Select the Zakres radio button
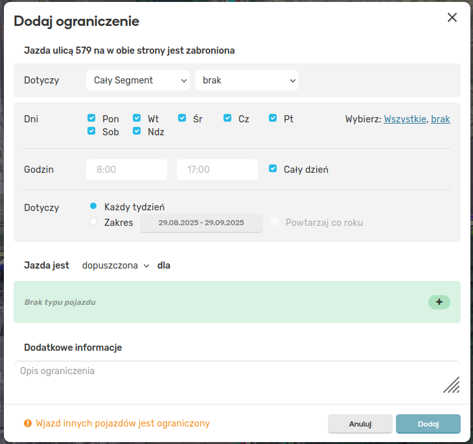 (x=93, y=222)
